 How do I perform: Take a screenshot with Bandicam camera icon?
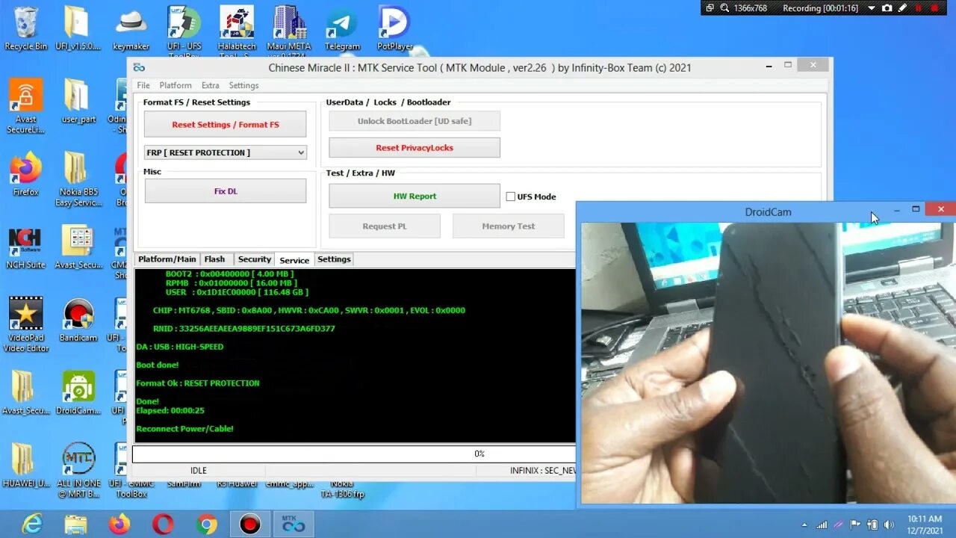point(887,7)
